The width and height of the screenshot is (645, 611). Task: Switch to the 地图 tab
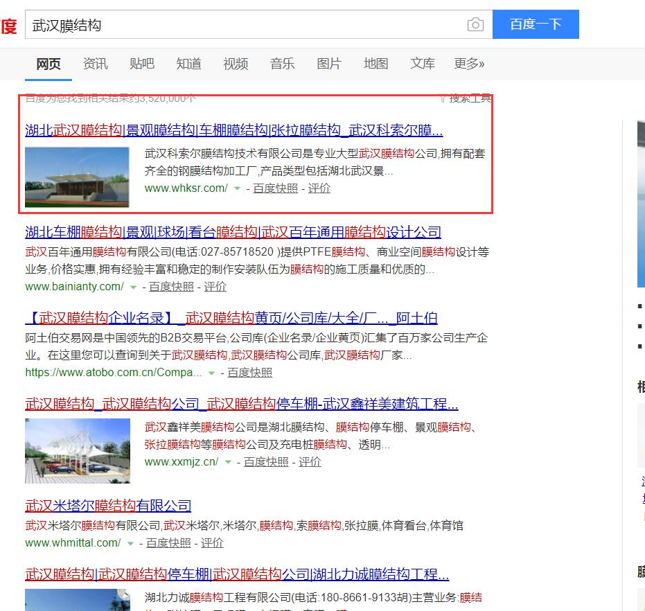(375, 64)
